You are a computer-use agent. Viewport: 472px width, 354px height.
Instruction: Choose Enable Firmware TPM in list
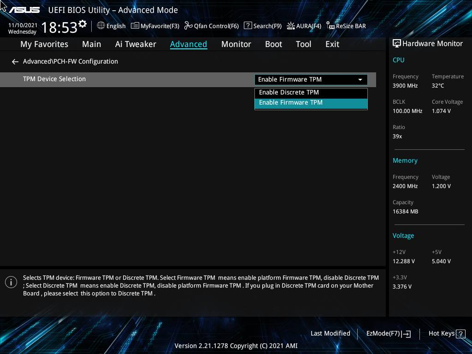coord(311,103)
